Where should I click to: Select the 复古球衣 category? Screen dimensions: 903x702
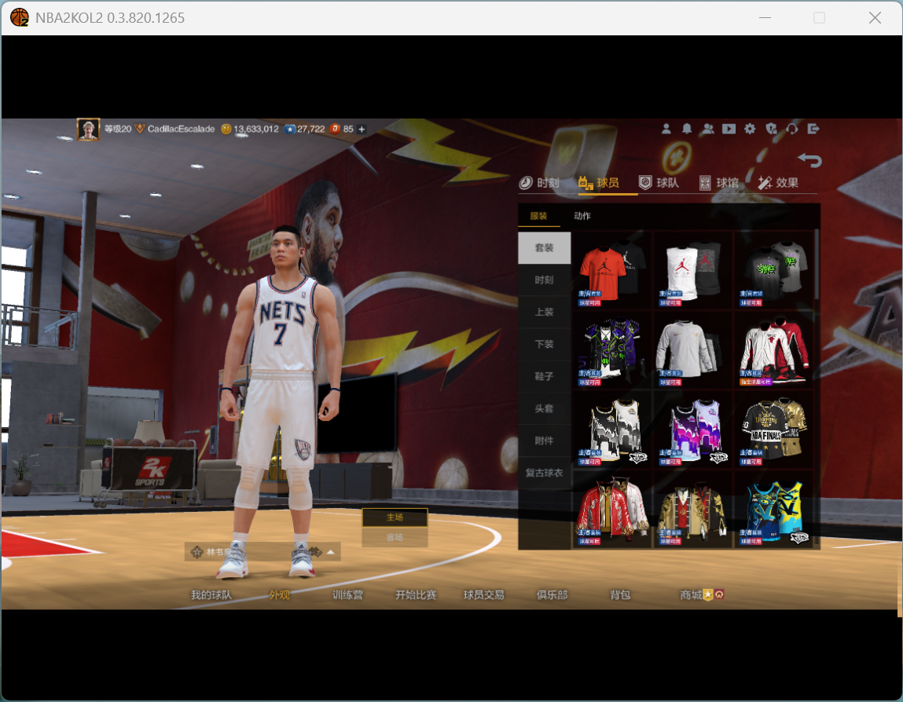point(544,473)
